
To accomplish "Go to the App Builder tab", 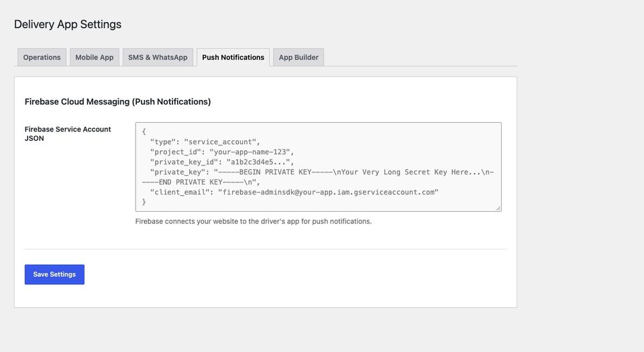I will (299, 58).
